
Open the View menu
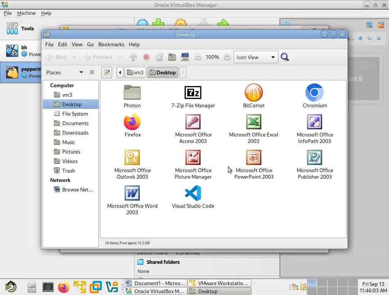(x=77, y=45)
